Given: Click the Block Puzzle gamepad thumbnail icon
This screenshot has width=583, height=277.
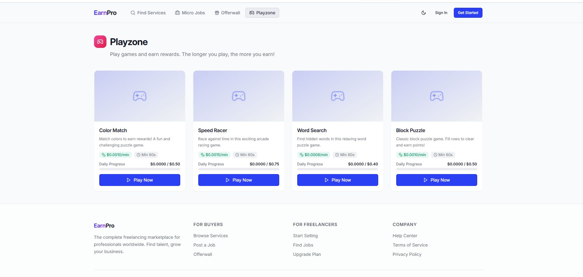Looking at the screenshot, I should (x=437, y=96).
